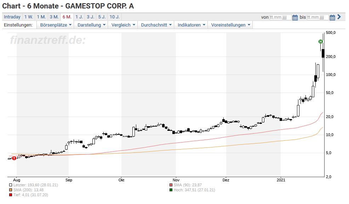Click the Einstellungen label

click(18, 25)
